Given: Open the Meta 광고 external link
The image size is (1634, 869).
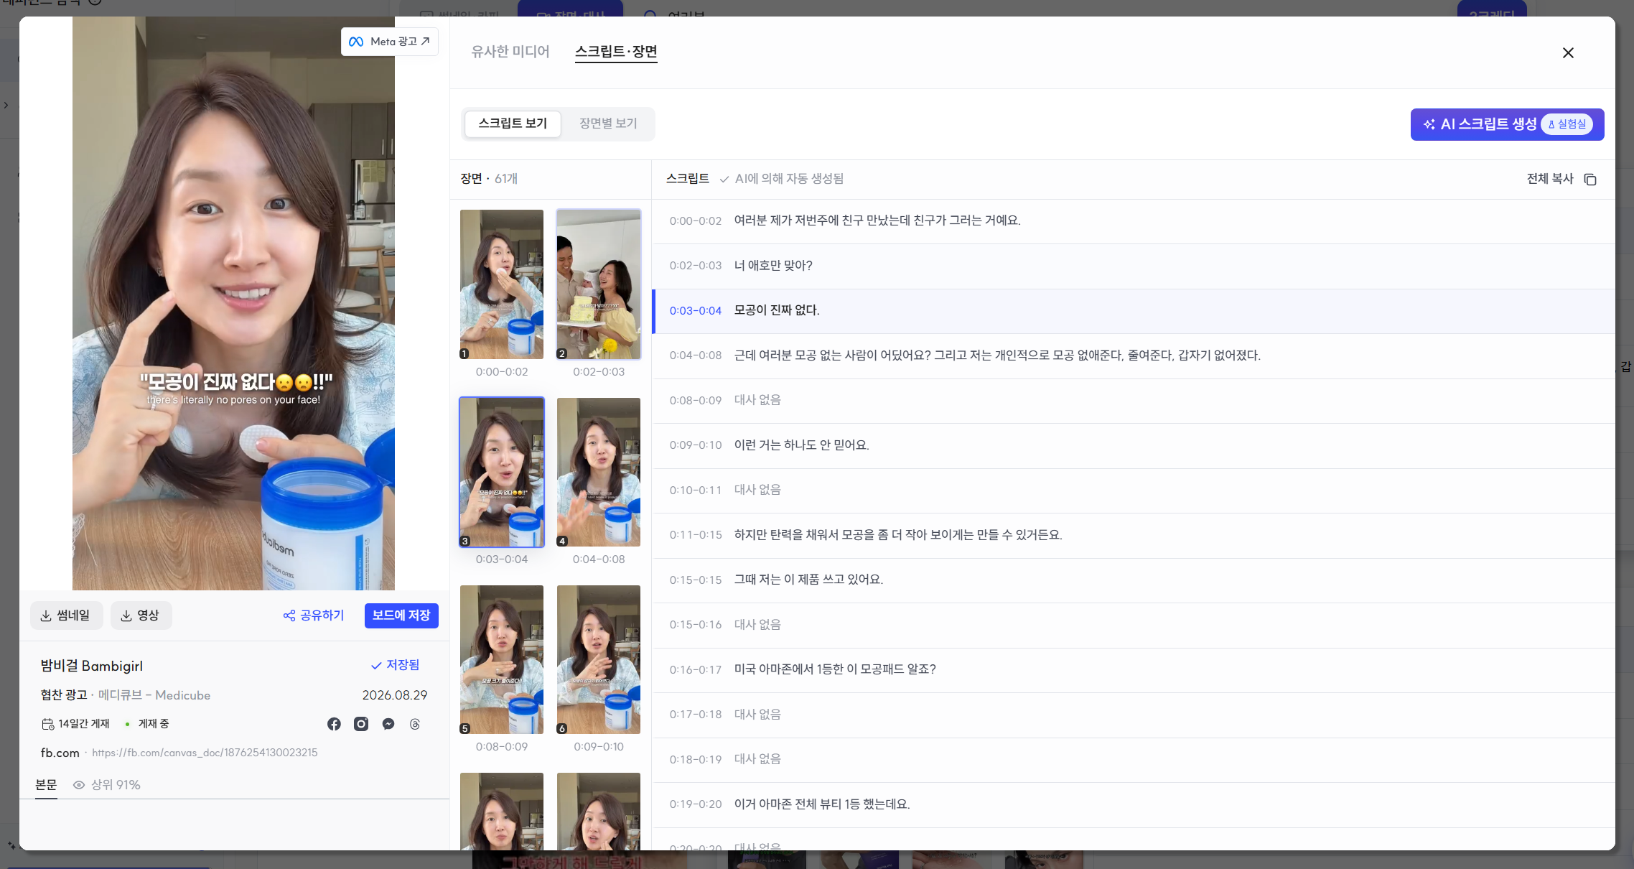Looking at the screenshot, I should [389, 42].
